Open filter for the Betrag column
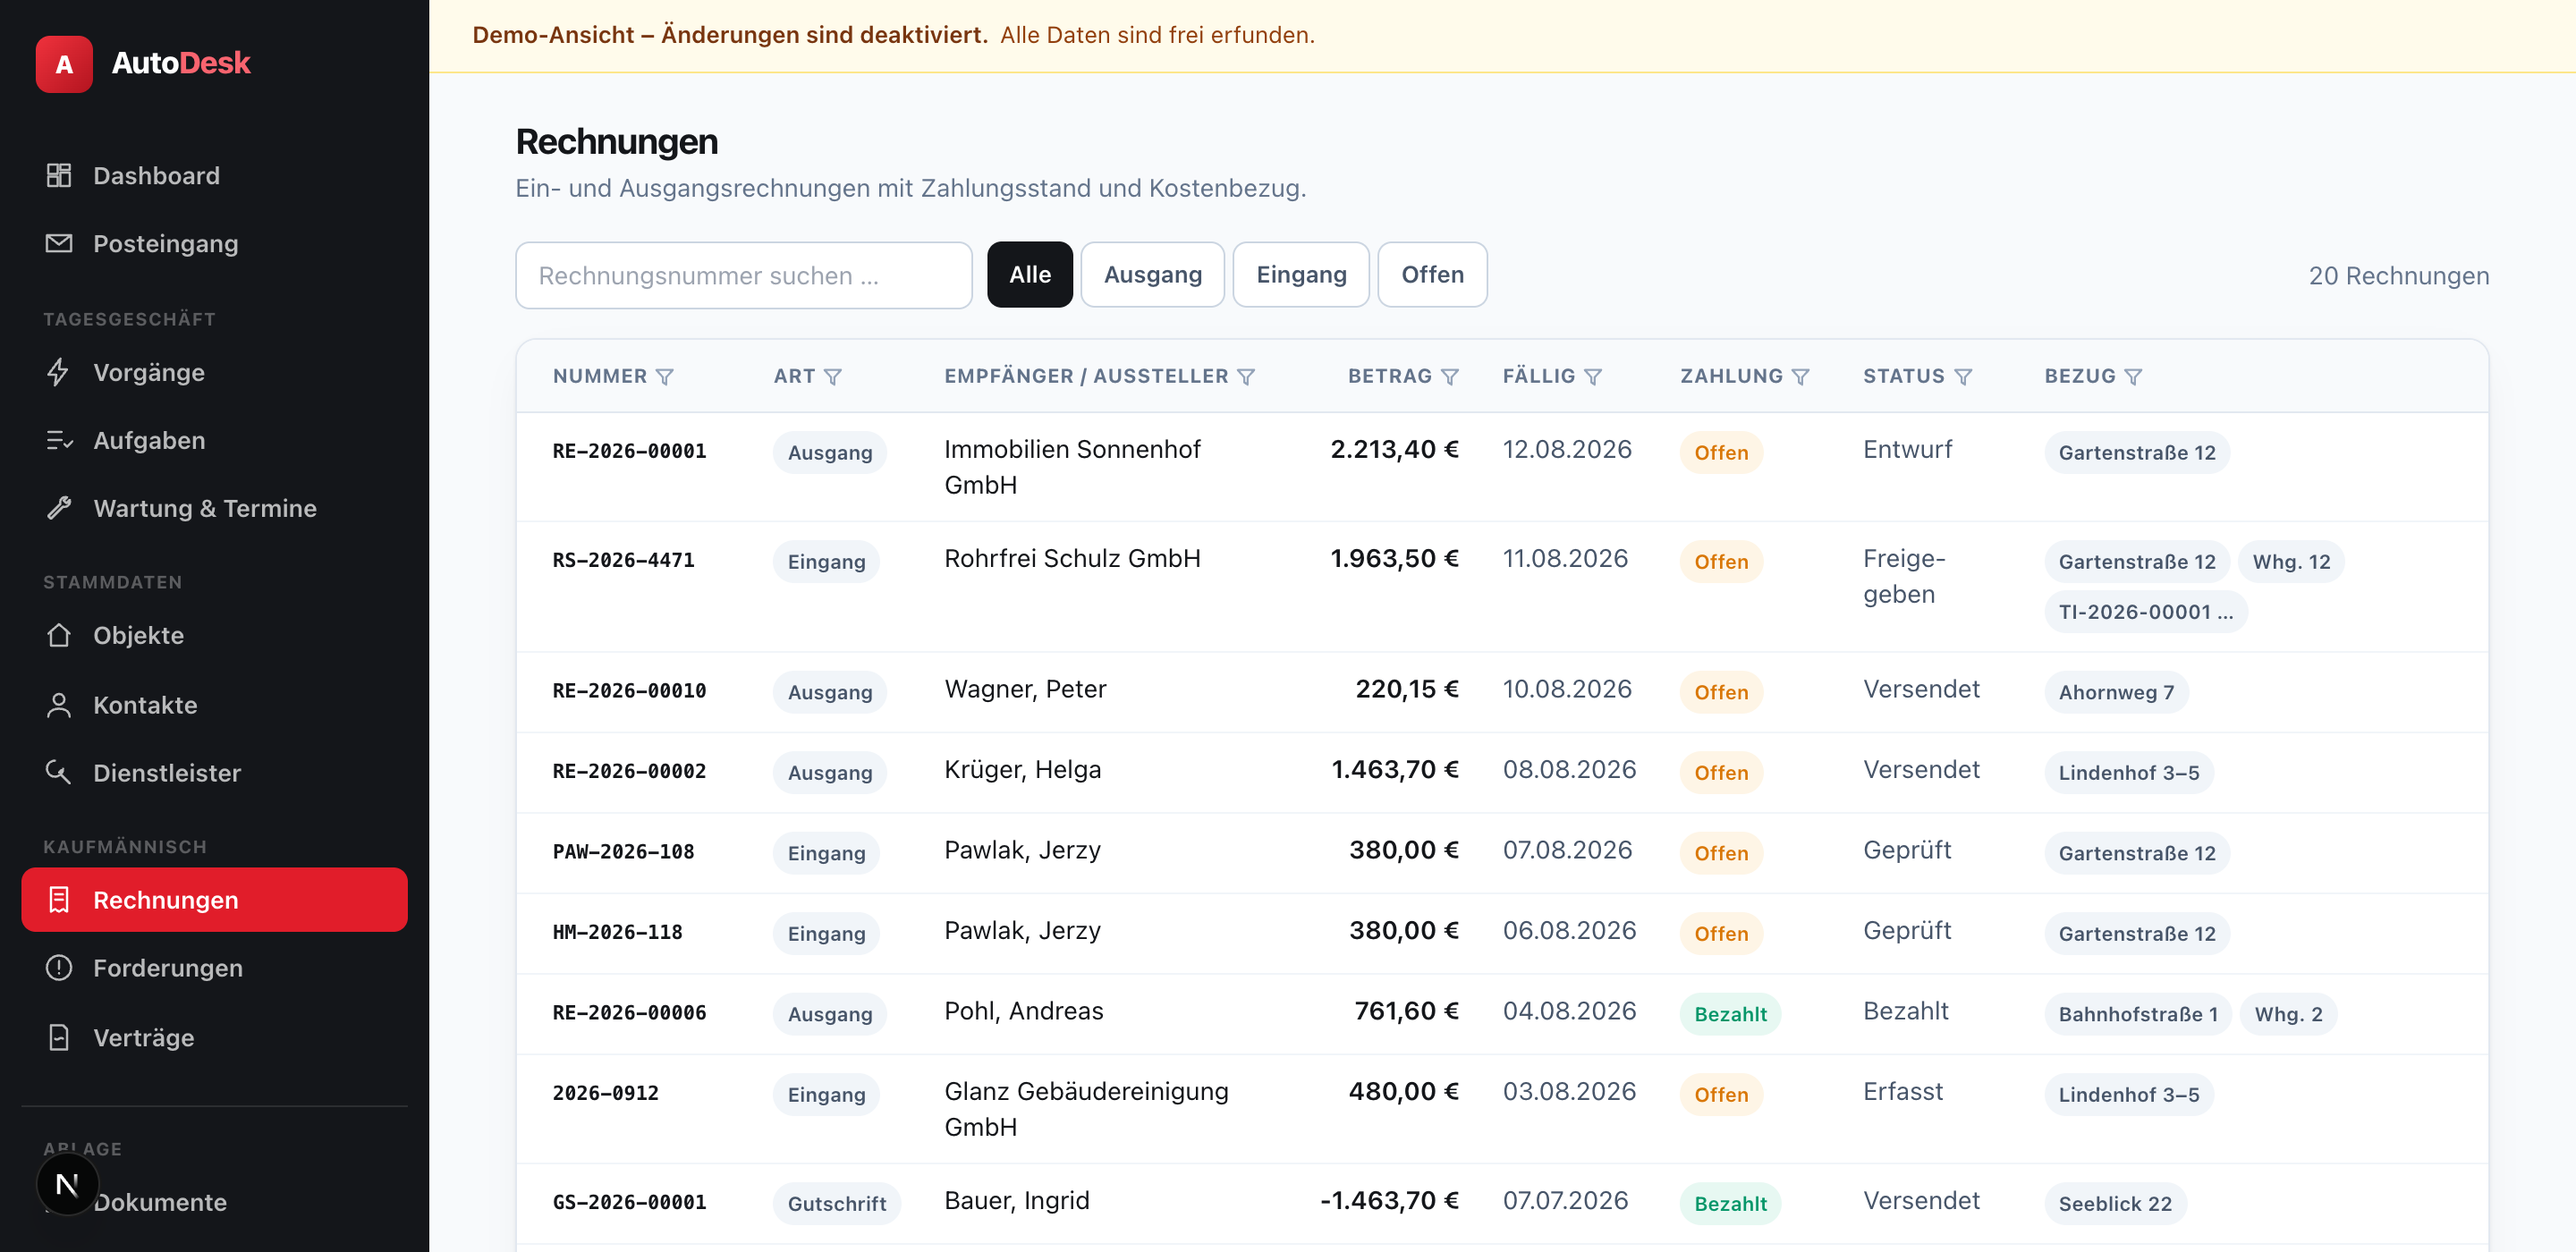 pyautogui.click(x=1450, y=377)
